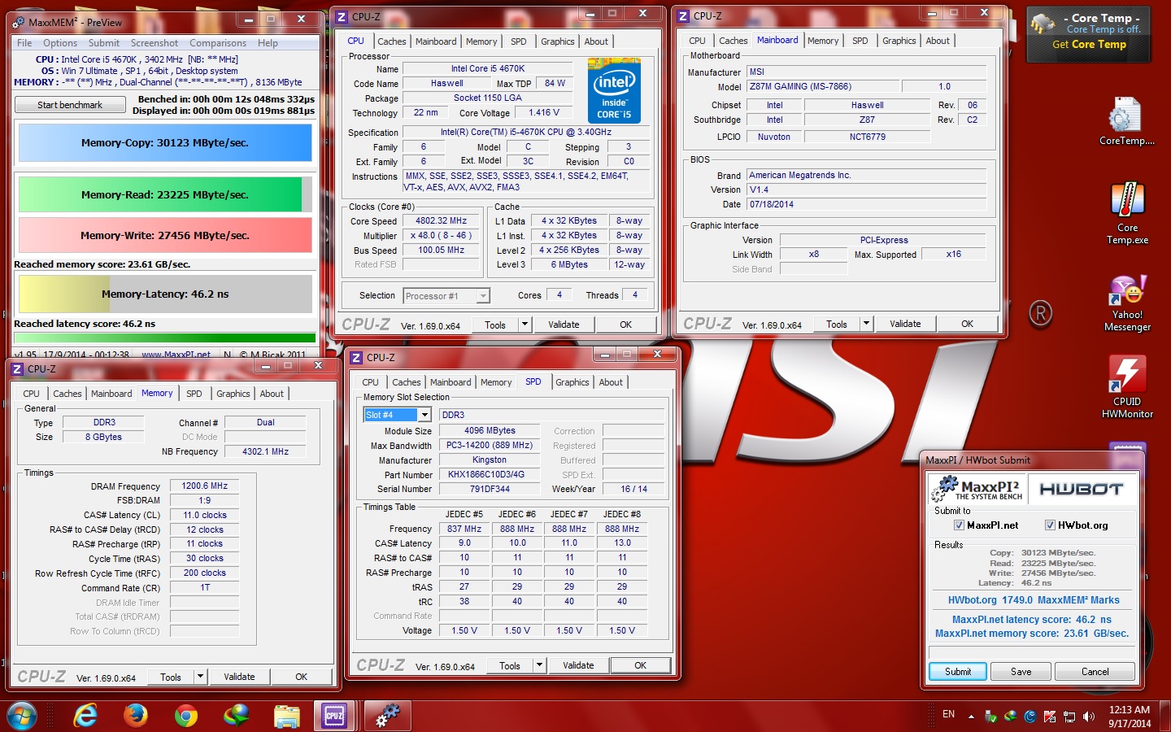The image size is (1171, 732).
Task: Click the Memory-Copy result bar
Action: [165, 143]
